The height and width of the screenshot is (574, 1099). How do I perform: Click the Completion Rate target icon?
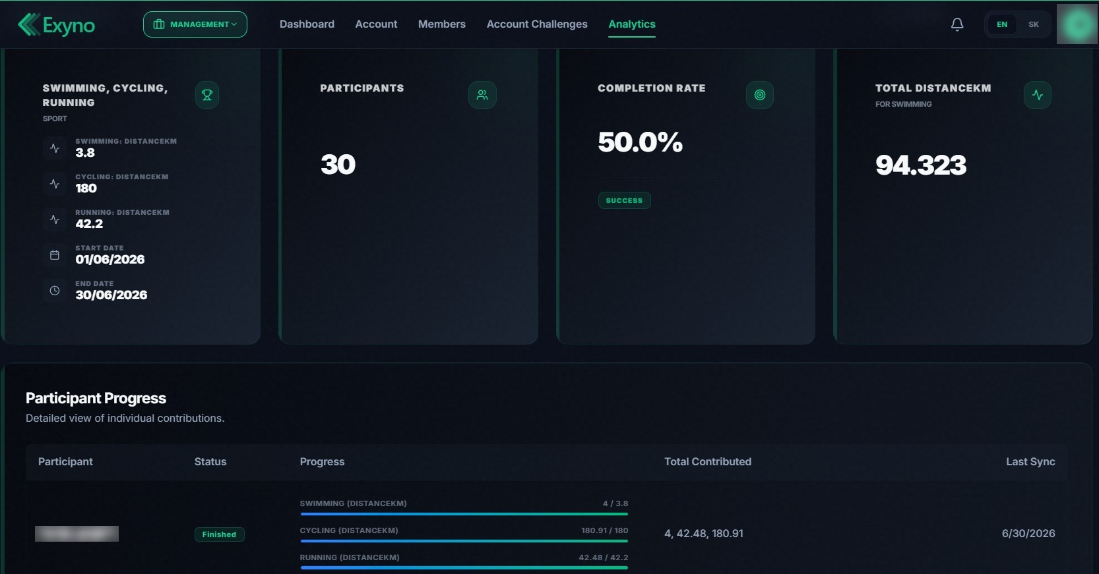(x=760, y=95)
